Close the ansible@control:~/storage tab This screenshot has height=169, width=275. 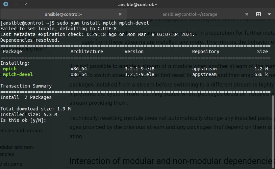click(246, 14)
